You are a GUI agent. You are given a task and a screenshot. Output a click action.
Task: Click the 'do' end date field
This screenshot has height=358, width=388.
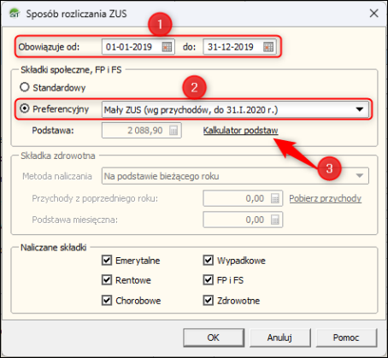click(239, 47)
